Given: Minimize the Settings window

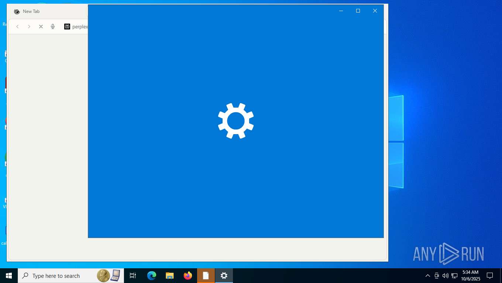Looking at the screenshot, I should coord(341,11).
